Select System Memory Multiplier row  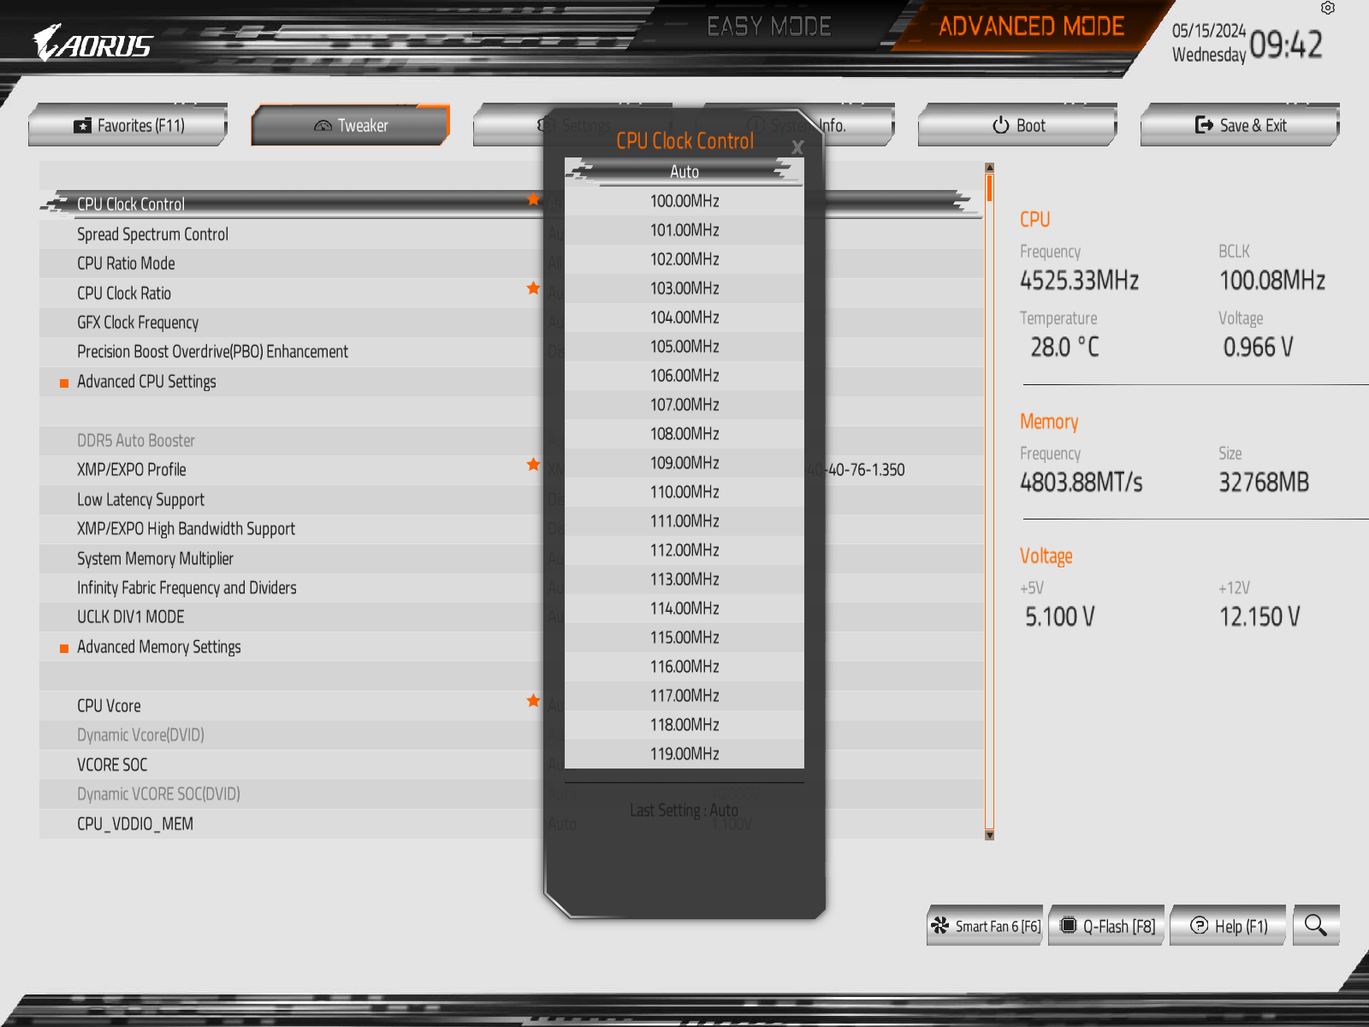click(x=511, y=559)
